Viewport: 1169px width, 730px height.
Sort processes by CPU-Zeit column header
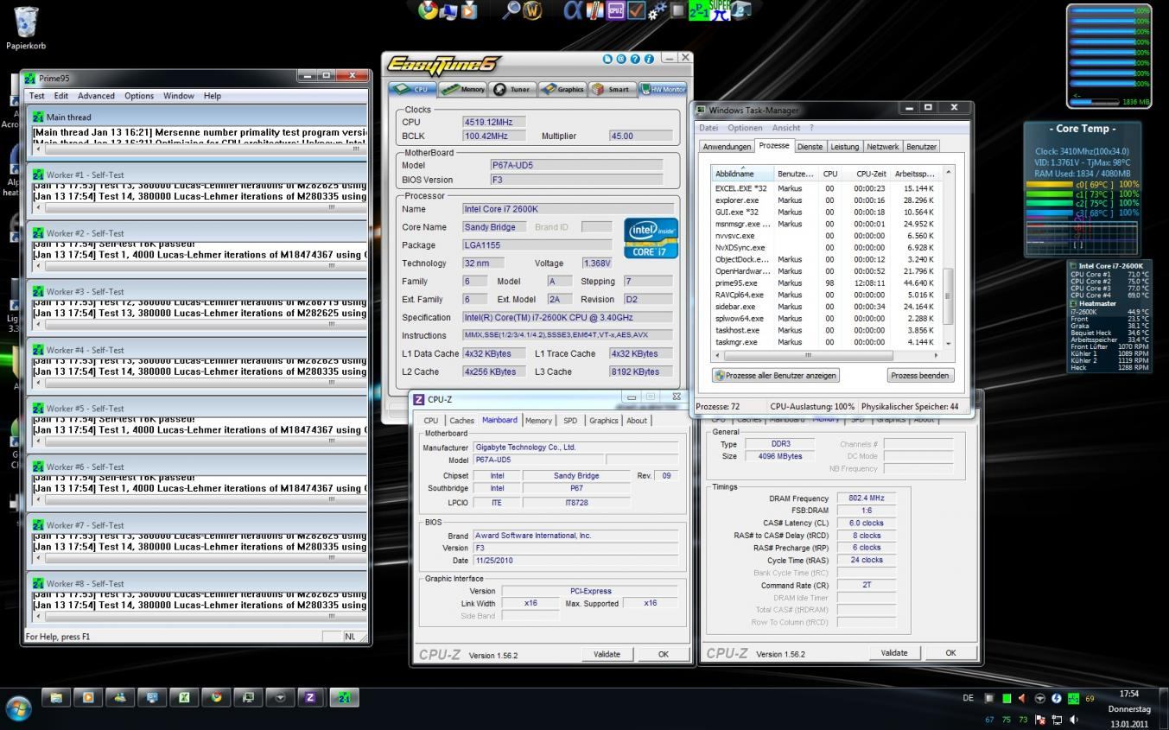(x=867, y=174)
